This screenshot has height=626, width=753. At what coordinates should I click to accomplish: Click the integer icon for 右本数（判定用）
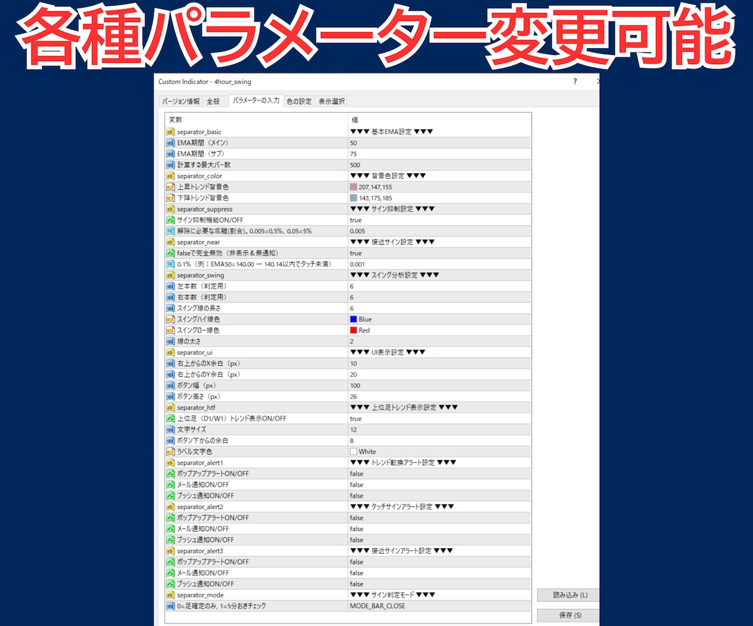click(x=170, y=297)
